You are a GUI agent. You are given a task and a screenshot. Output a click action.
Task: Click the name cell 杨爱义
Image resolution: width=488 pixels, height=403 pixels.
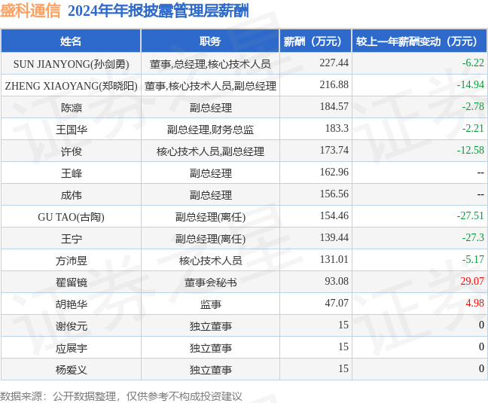pos(72,370)
